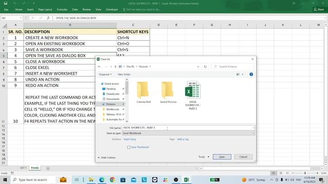The image size is (328, 184).
Task: Click the New folder button
Action: click(124, 74)
